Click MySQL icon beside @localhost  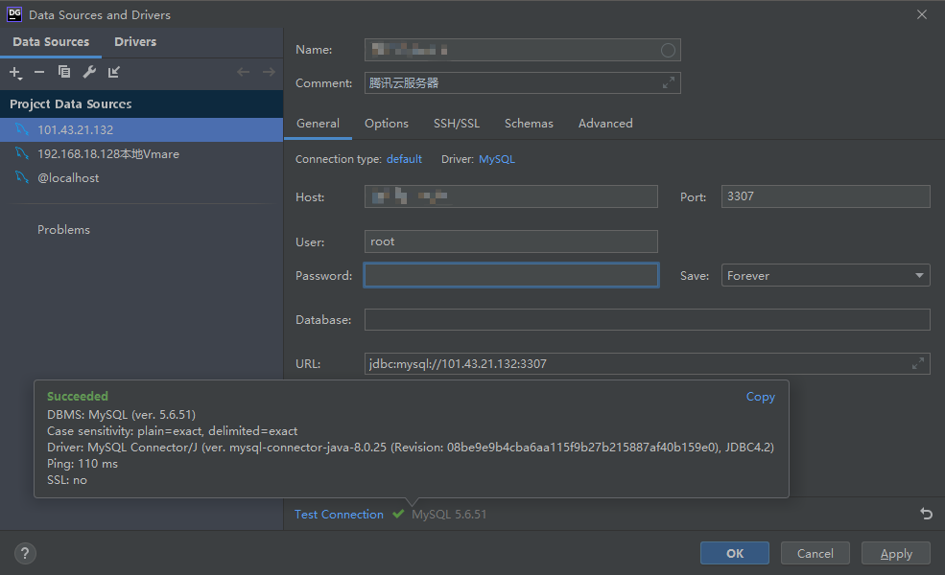pyautogui.click(x=22, y=177)
